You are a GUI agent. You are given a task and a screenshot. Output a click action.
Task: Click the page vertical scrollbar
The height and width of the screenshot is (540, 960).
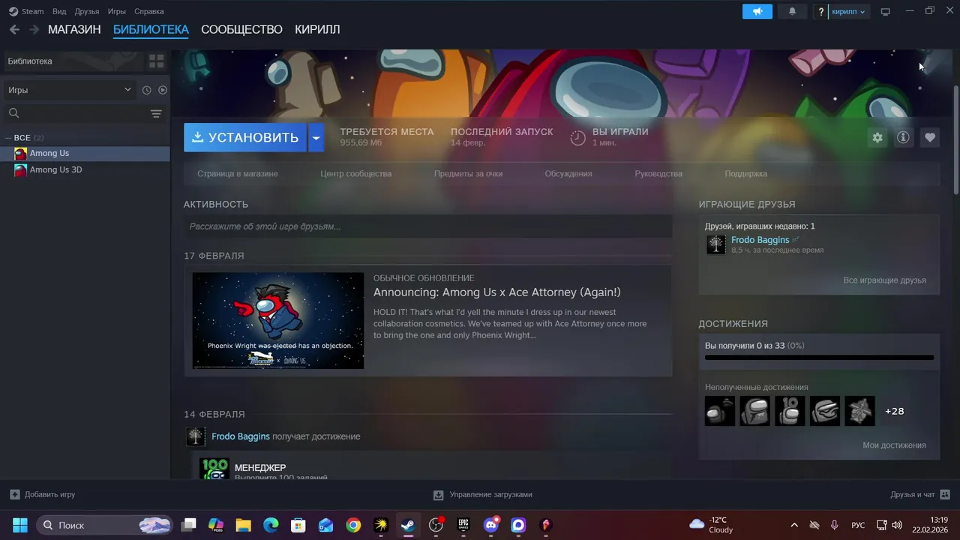[x=955, y=139]
